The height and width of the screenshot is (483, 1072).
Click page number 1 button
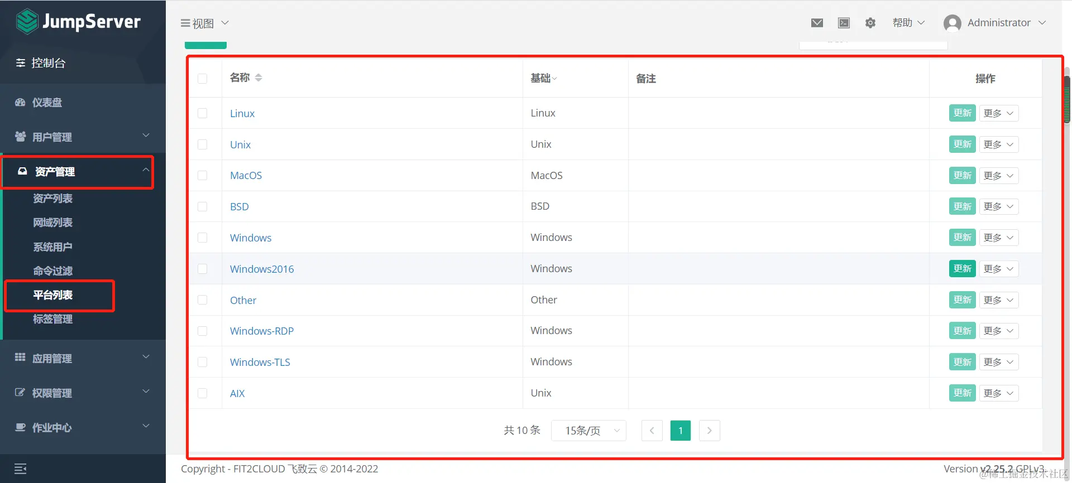(681, 431)
